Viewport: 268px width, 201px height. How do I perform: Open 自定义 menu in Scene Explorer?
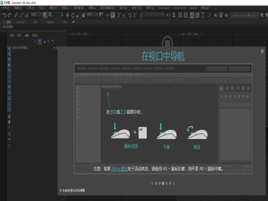35,35
